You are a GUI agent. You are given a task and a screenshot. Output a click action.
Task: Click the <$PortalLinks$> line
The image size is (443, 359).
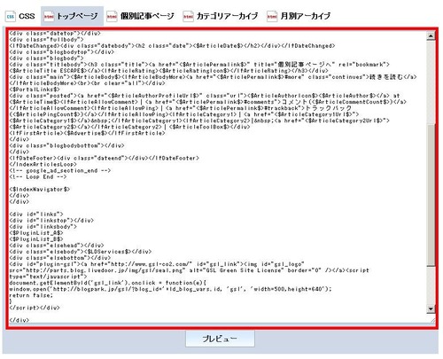pos(35,90)
